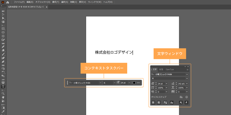Switch to the 段落 tab
The width and height of the screenshot is (231, 115).
[161, 70]
